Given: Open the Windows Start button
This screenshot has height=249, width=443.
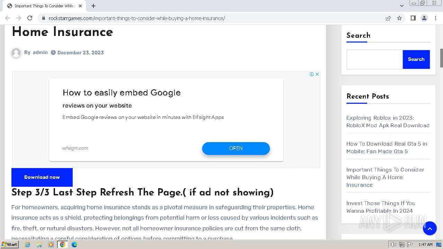Looking at the screenshot, I should 9,244.
